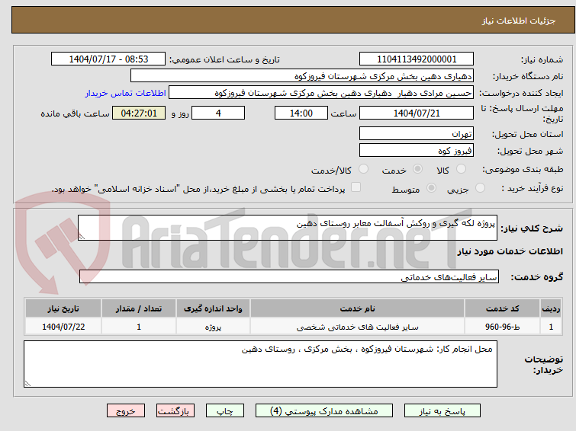Click the جزئیات اطلاعات نیاز header title
This screenshot has height=431, width=576.
[x=518, y=21]
